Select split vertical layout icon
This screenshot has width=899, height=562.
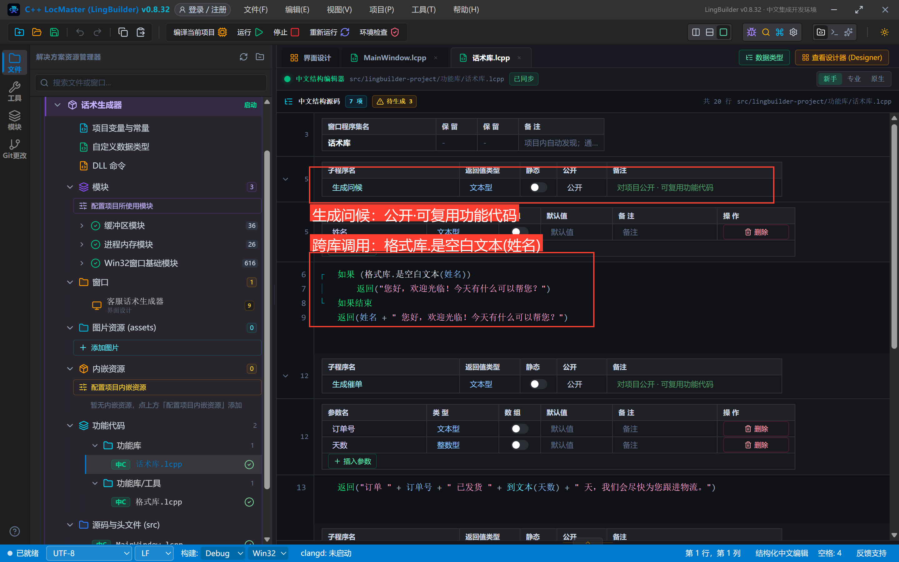pos(696,32)
